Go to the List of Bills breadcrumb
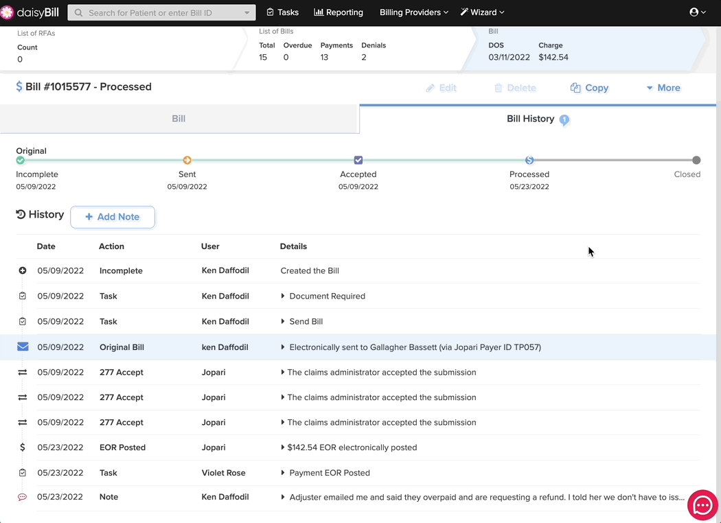The image size is (721, 523). [x=276, y=32]
